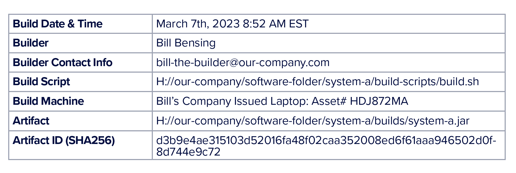Select the Bill Bensing name cell
This screenshot has height=173, width=516.
(186, 43)
